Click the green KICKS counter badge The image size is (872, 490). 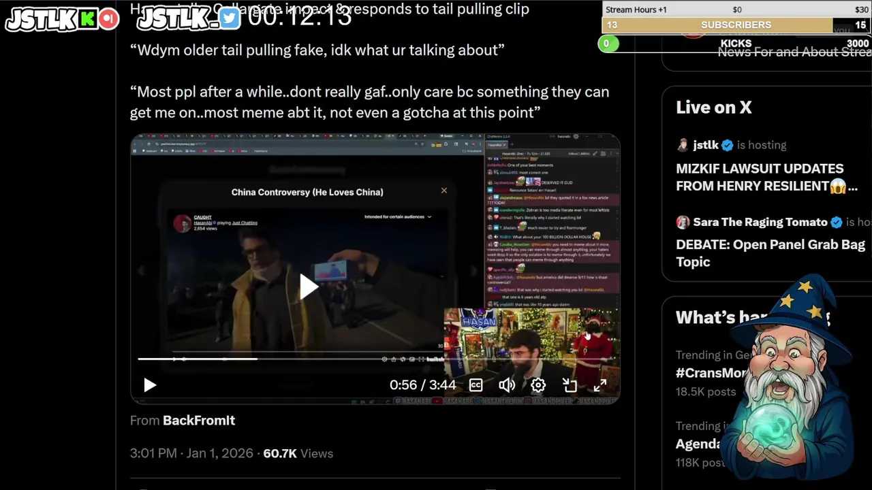(x=608, y=44)
